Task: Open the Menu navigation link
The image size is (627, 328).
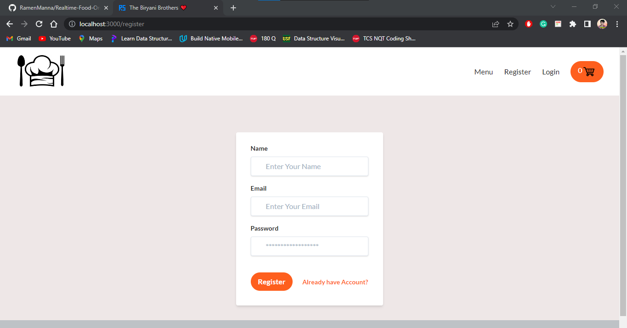Action: [x=484, y=72]
